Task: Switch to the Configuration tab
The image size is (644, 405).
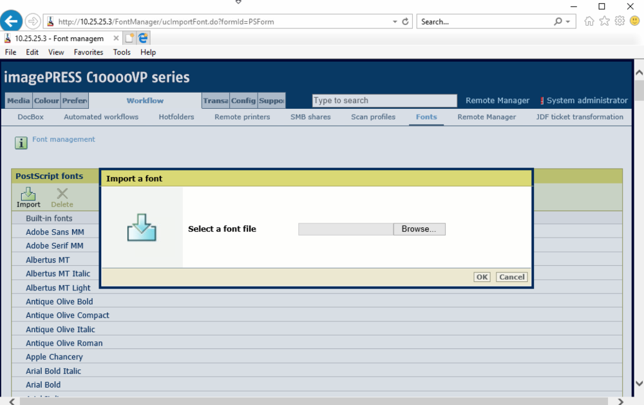Action: [243, 100]
